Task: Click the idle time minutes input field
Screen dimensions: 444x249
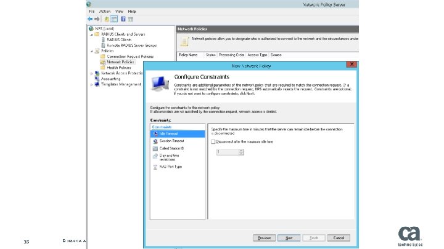Action: 228,152
